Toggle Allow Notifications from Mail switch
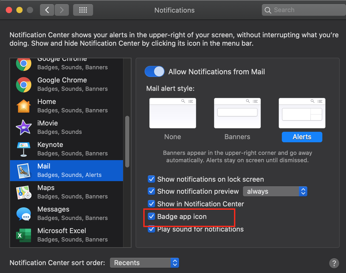Screen dimensions: 346x273 click(155, 71)
